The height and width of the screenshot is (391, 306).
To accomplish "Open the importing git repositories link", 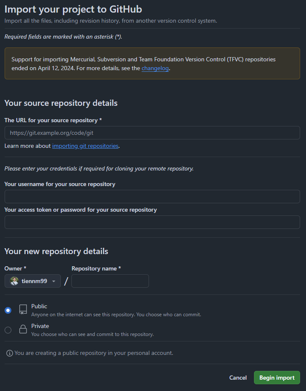I will point(85,146).
